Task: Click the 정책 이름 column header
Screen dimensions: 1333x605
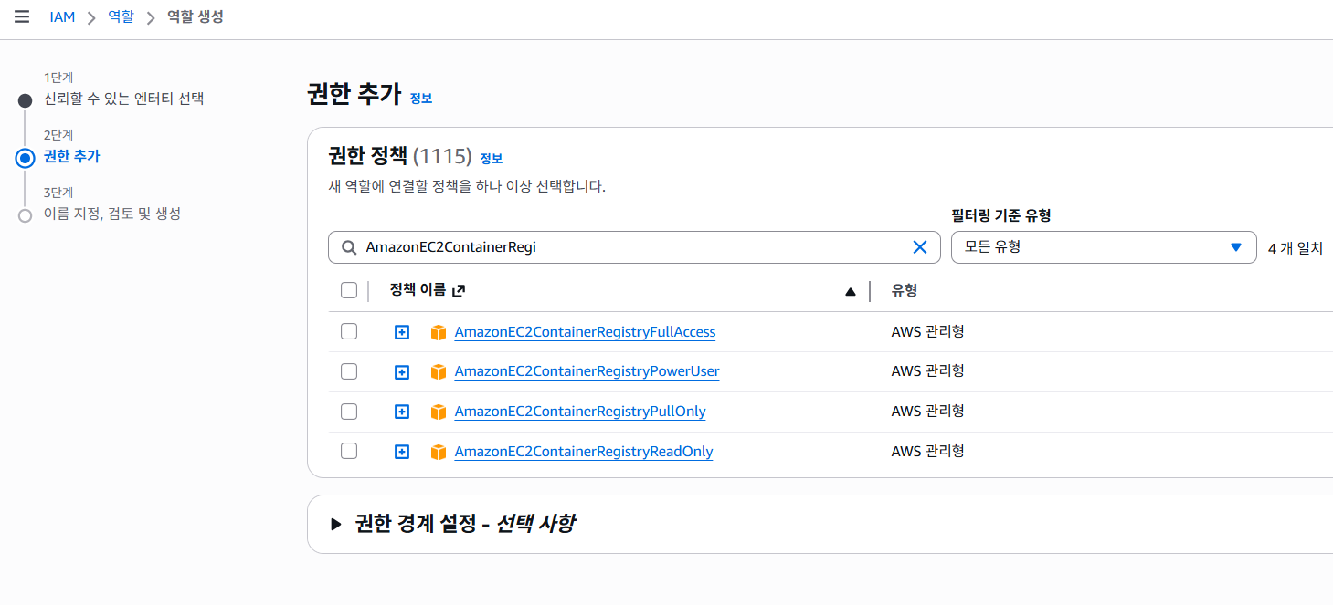Action: pos(418,290)
